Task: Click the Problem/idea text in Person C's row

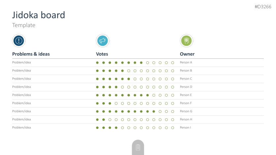Action: 21,79
